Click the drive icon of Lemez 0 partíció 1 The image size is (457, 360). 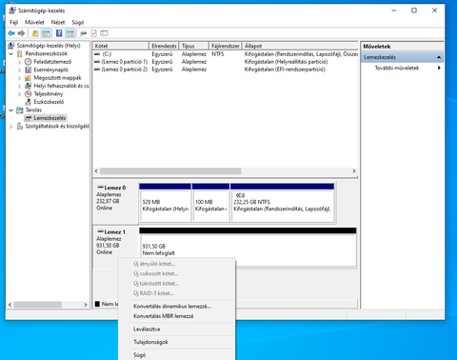click(97, 62)
